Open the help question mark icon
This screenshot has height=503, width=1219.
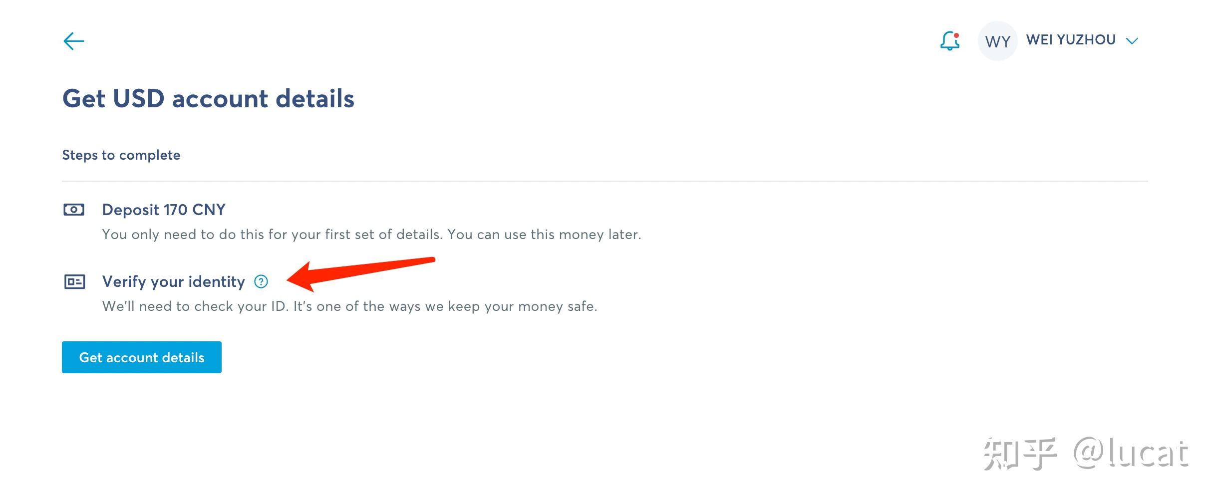click(x=261, y=282)
